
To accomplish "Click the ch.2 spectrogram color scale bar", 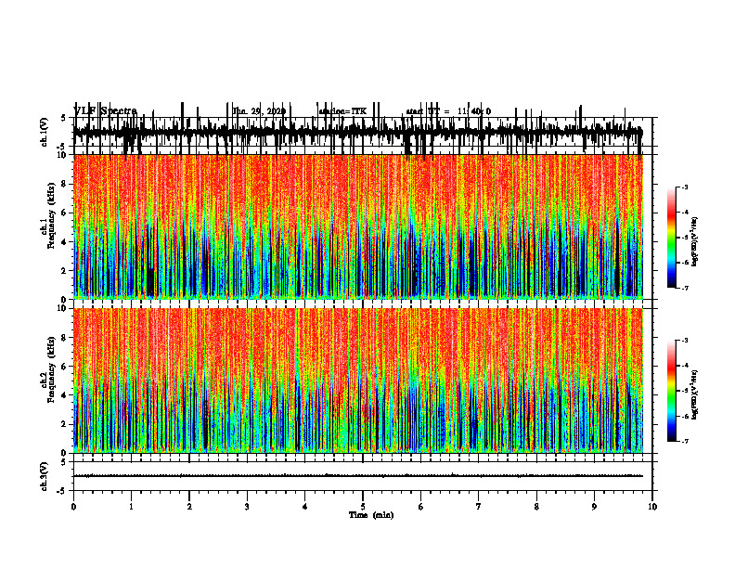I will pos(672,391).
